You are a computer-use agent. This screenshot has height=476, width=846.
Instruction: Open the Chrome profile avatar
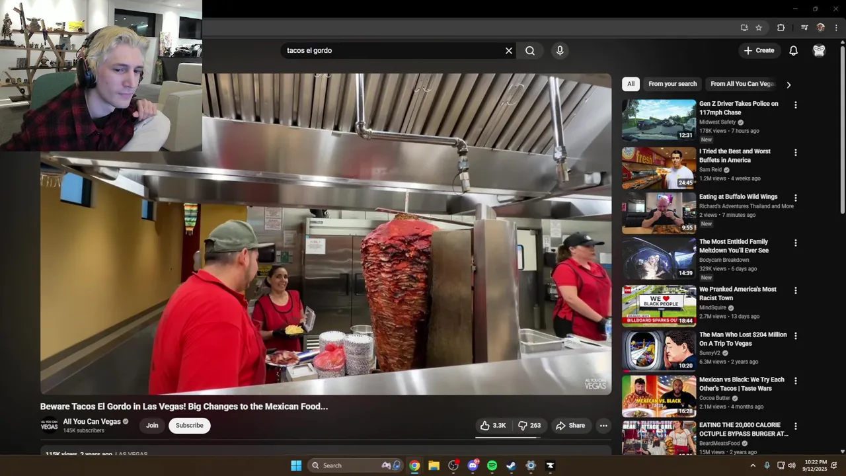821,28
